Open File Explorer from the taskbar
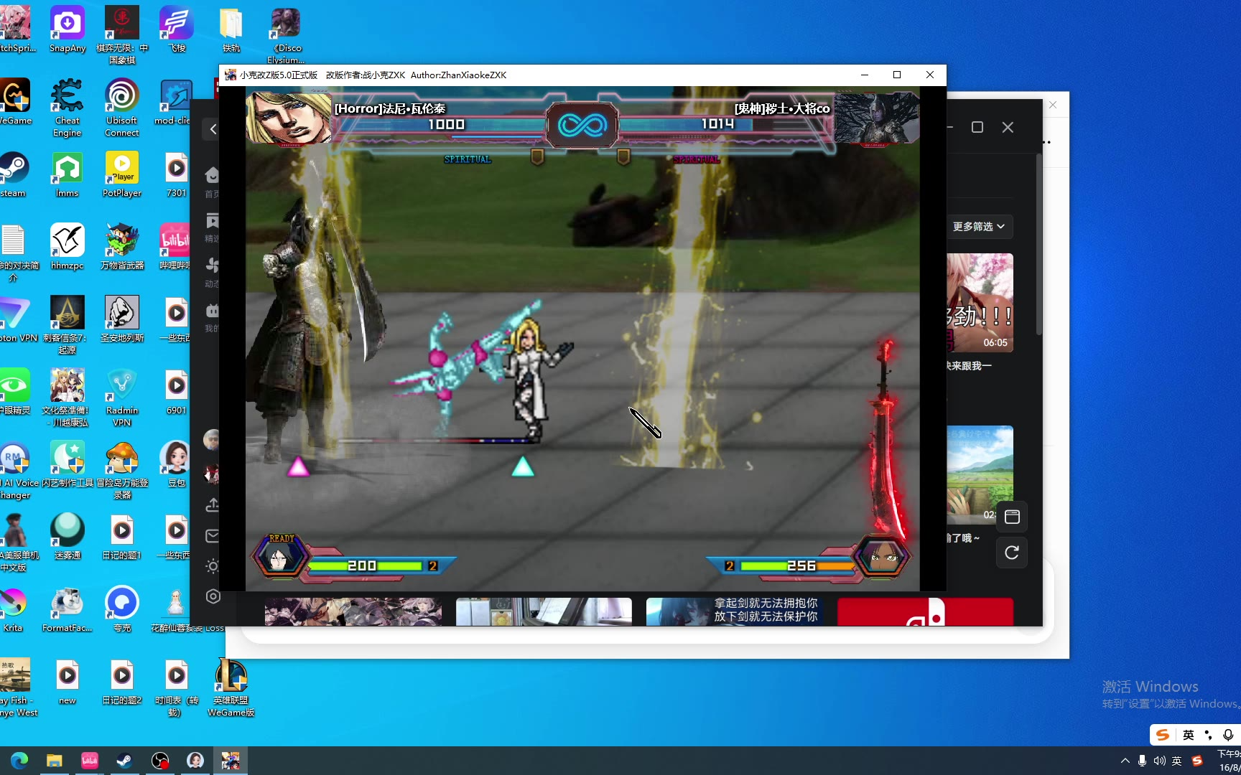The height and width of the screenshot is (775, 1241). pyautogui.click(x=55, y=761)
